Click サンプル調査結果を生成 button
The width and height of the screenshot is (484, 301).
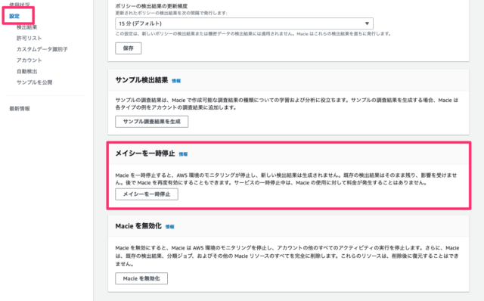point(151,122)
